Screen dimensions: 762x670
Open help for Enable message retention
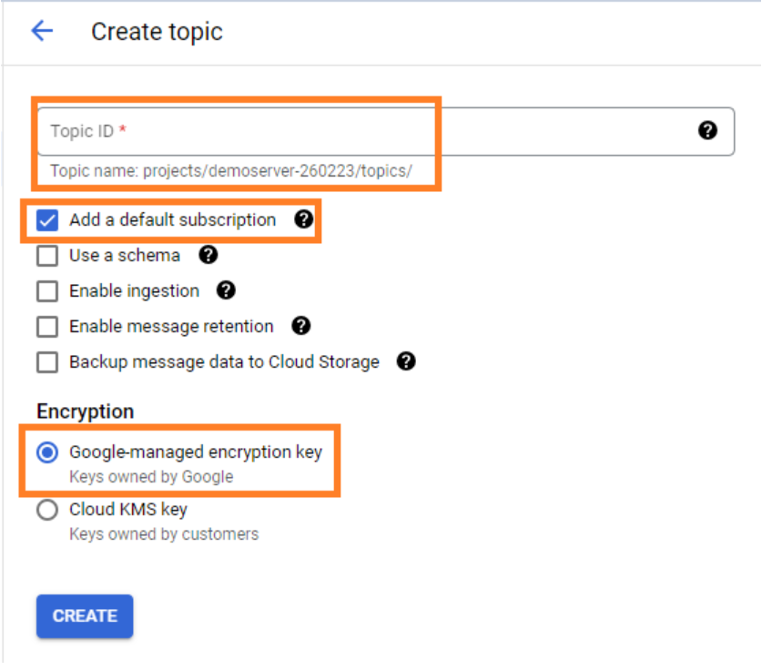pos(300,326)
